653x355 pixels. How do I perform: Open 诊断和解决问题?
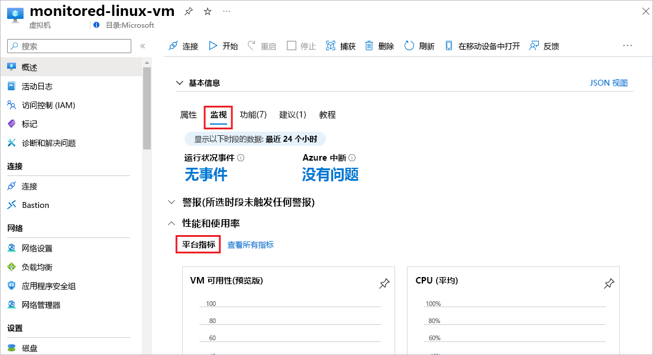(x=71, y=143)
